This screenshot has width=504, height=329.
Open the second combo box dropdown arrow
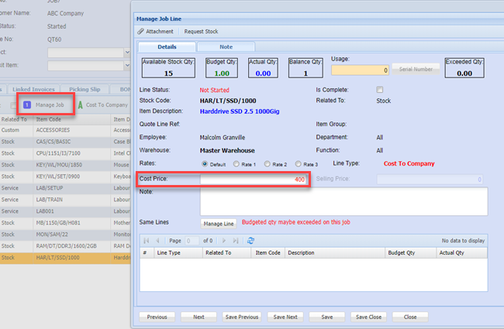coord(126,65)
